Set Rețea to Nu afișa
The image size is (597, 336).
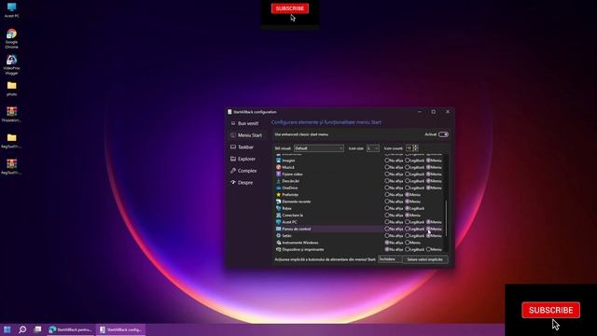(387, 208)
